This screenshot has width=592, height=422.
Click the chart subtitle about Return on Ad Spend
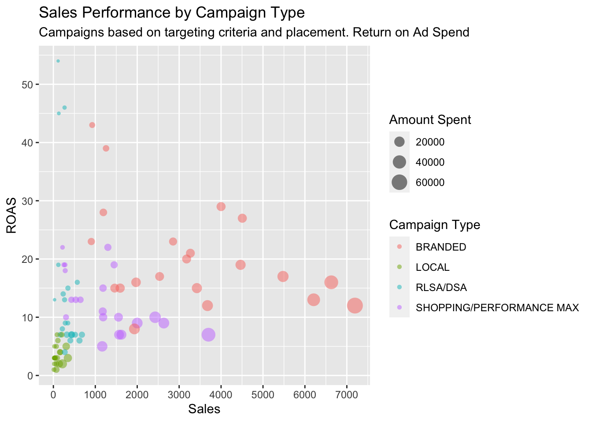pyautogui.click(x=254, y=32)
